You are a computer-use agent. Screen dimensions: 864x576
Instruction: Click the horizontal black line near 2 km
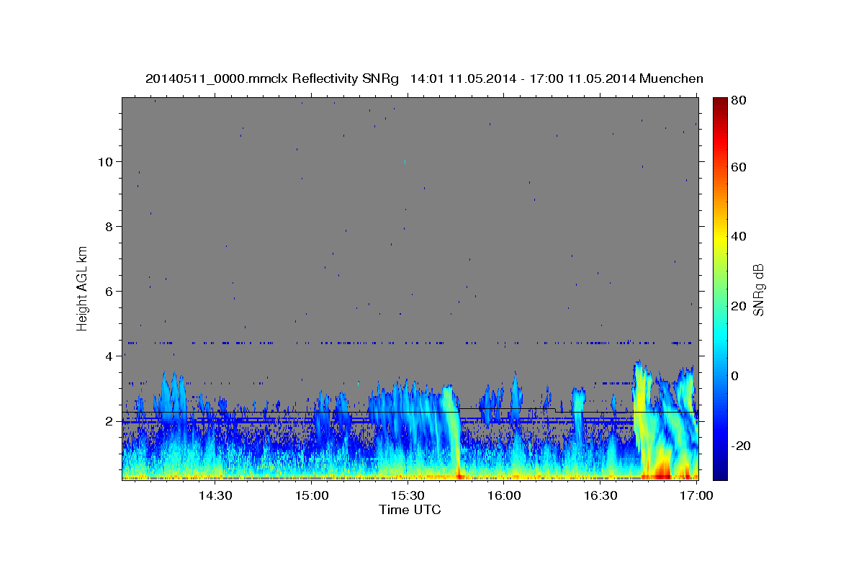(410, 413)
